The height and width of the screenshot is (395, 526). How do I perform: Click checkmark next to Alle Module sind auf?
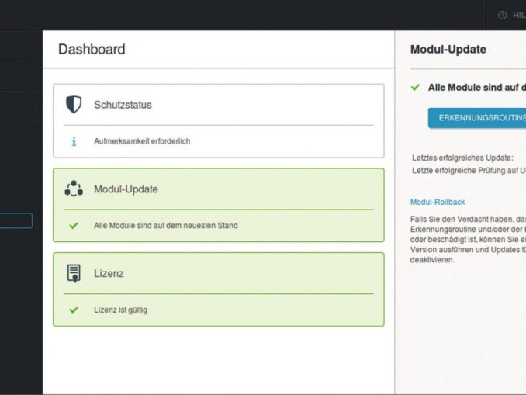(415, 88)
